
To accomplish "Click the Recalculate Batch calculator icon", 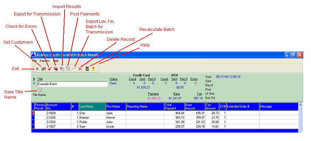I will coord(87,69).
